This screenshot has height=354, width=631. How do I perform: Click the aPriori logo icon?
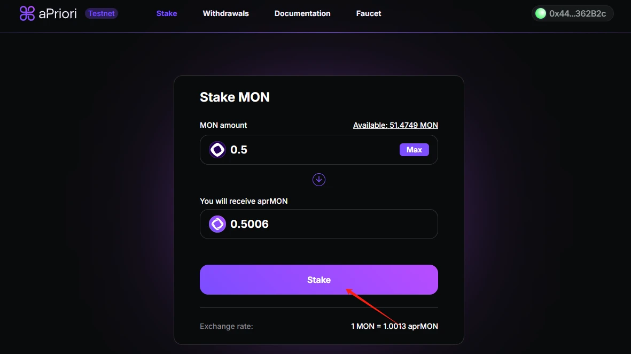pyautogui.click(x=27, y=13)
